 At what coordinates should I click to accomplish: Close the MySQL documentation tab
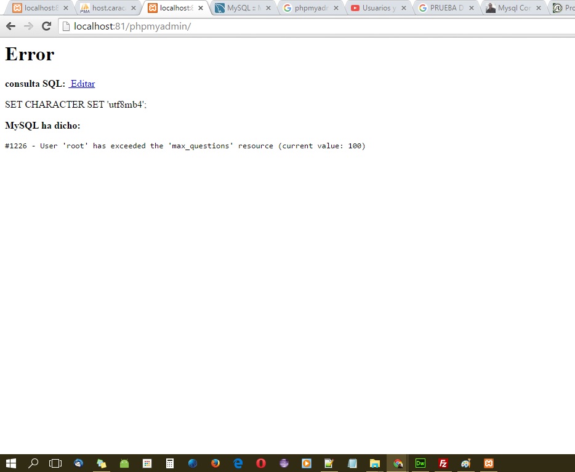[268, 8]
